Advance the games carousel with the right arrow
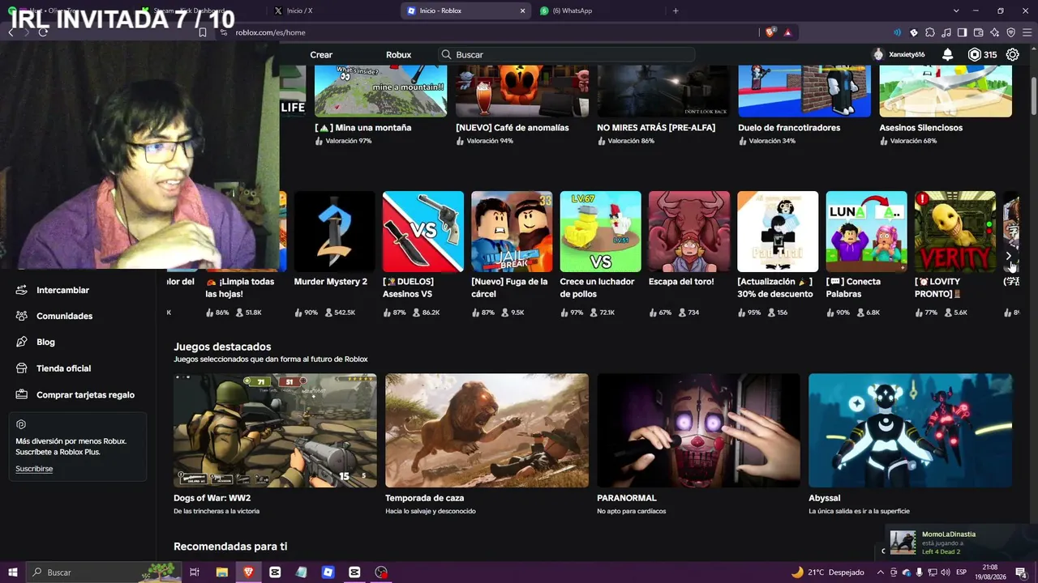This screenshot has width=1038, height=583. coord(1009,256)
